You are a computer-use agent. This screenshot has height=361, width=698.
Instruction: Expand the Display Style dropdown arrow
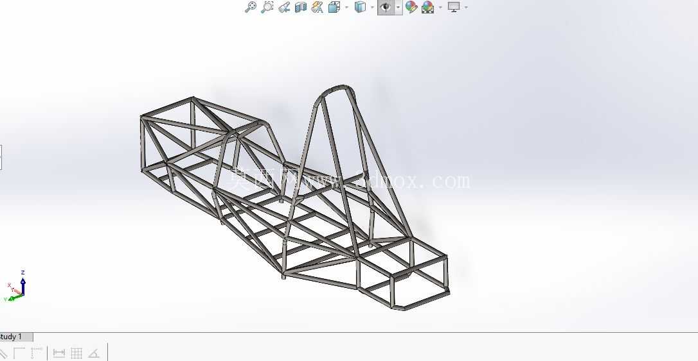pos(373,7)
